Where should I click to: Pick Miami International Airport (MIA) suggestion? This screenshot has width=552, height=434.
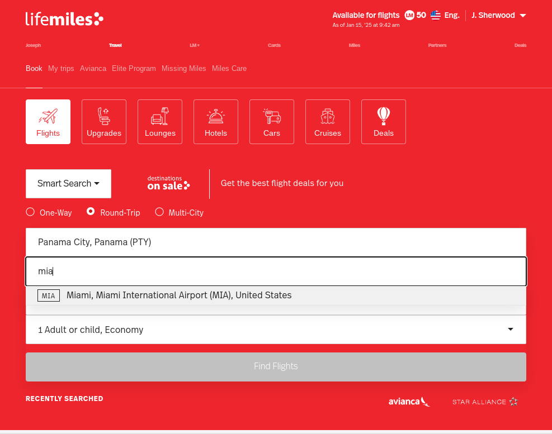276,295
